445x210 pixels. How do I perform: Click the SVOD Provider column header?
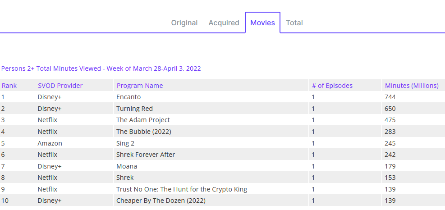coord(60,86)
